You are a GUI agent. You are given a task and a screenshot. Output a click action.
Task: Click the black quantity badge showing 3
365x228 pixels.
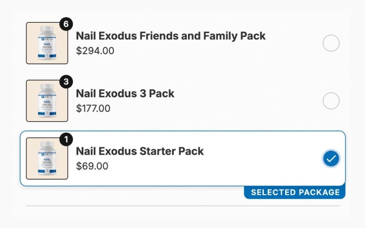66,82
